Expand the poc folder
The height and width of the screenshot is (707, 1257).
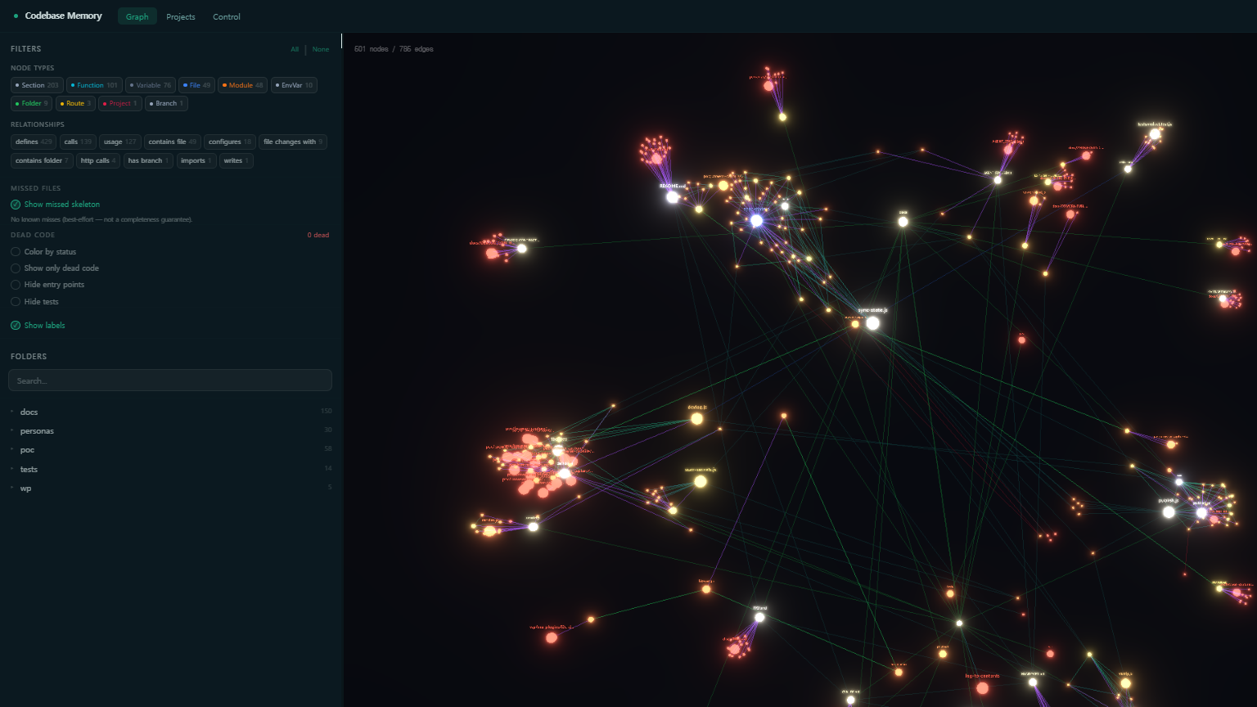coord(170,449)
